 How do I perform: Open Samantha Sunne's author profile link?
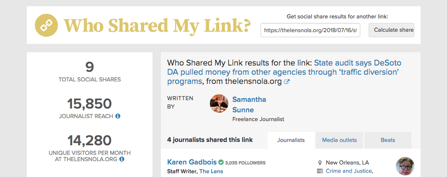pos(249,104)
